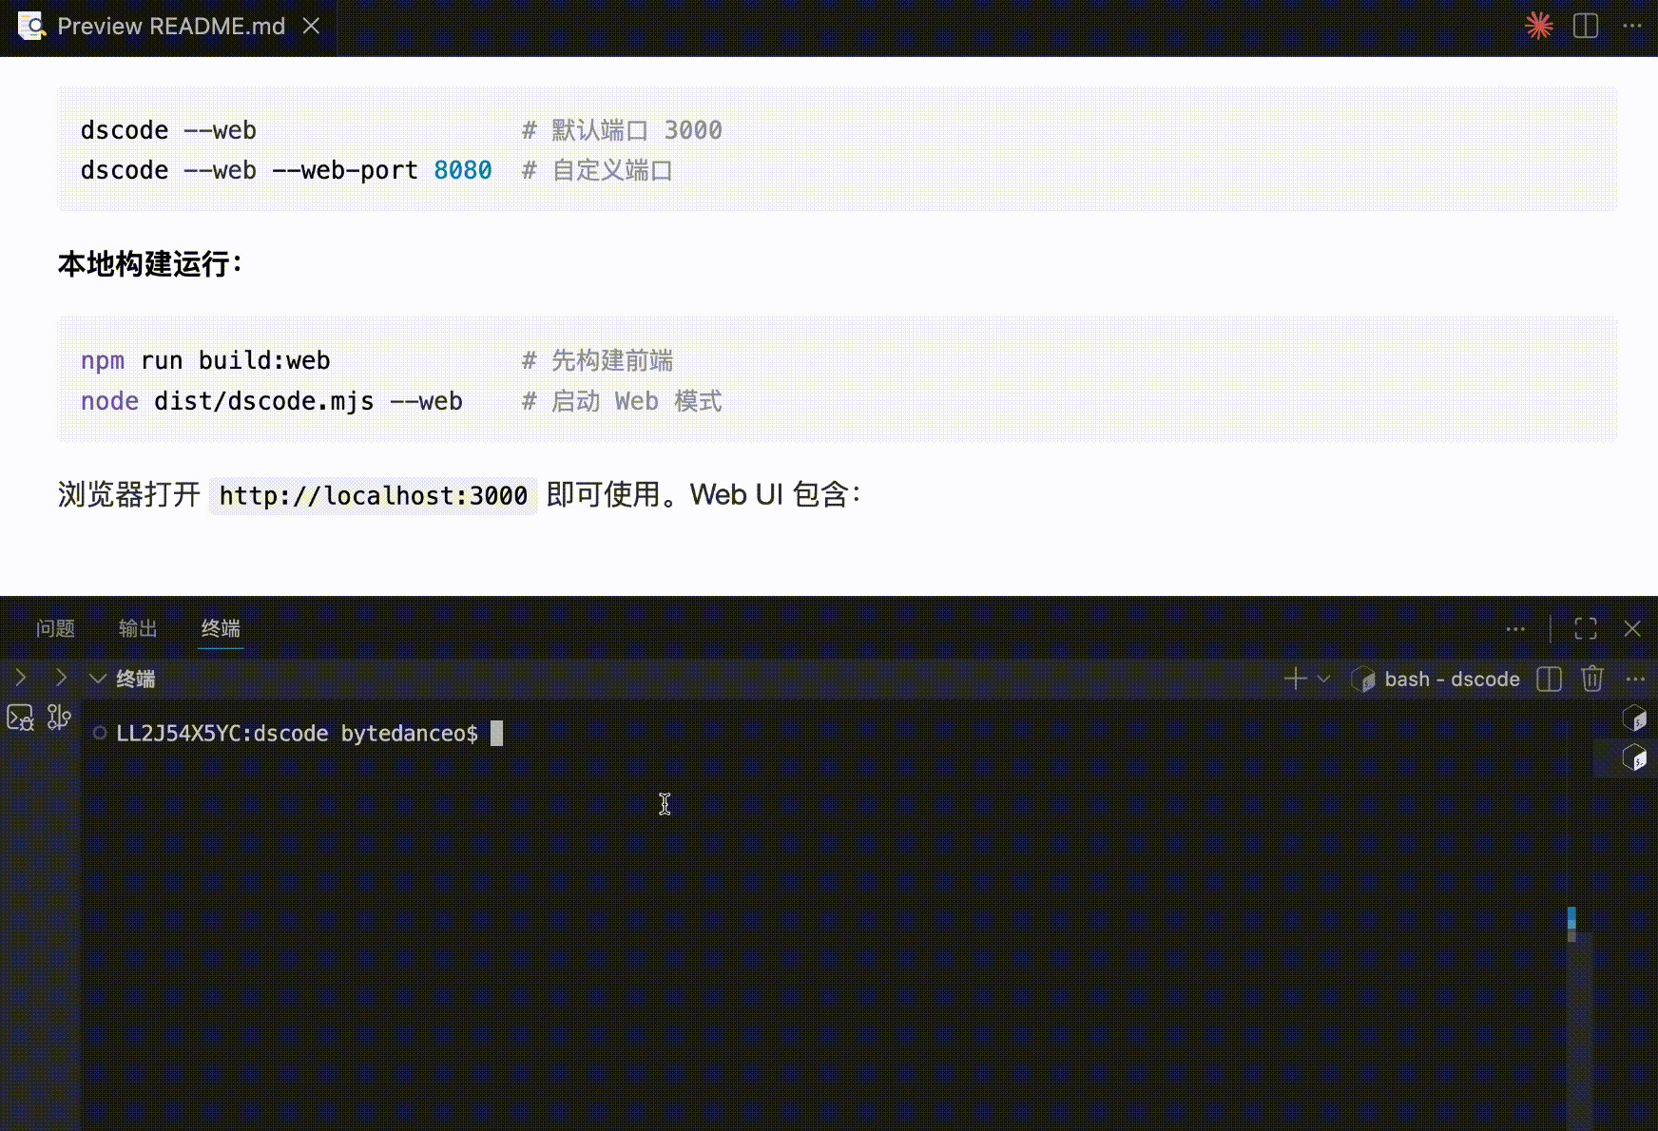The width and height of the screenshot is (1658, 1131).
Task: Close the Preview README.md tab
Action: [311, 26]
